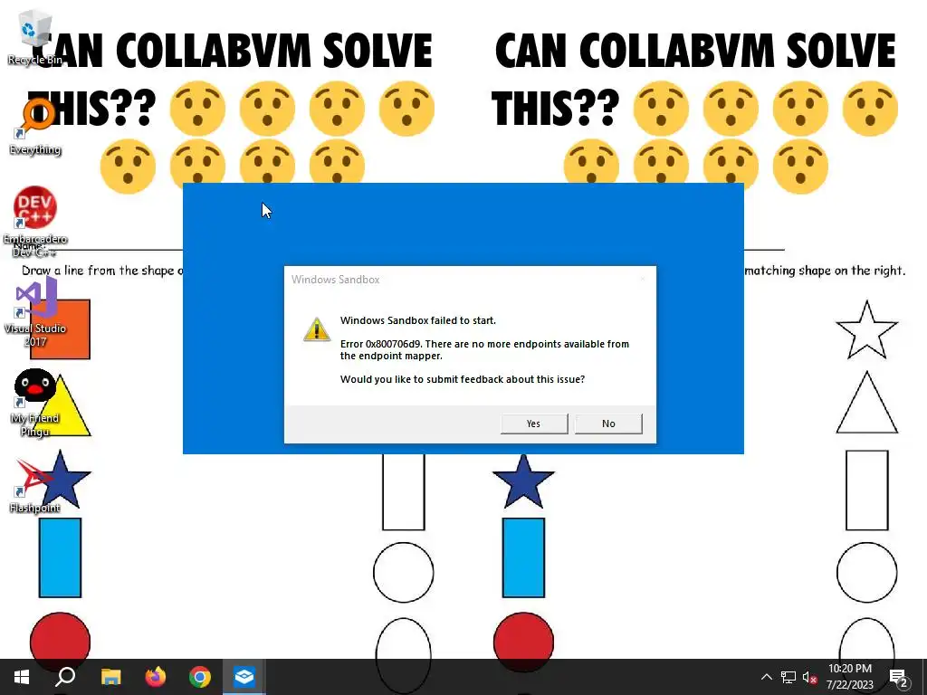Open Action Center notifications icon

tap(899, 677)
